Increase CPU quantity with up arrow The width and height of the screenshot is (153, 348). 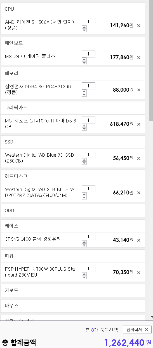(x=84, y=27)
